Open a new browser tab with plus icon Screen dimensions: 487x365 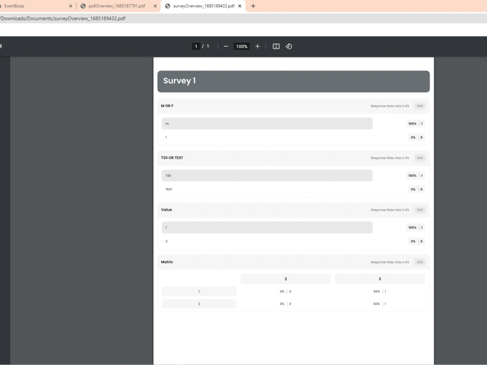click(x=253, y=6)
